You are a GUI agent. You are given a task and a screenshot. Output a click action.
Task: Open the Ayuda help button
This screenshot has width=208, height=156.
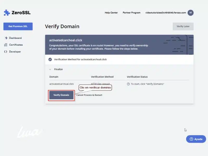pos(196,139)
